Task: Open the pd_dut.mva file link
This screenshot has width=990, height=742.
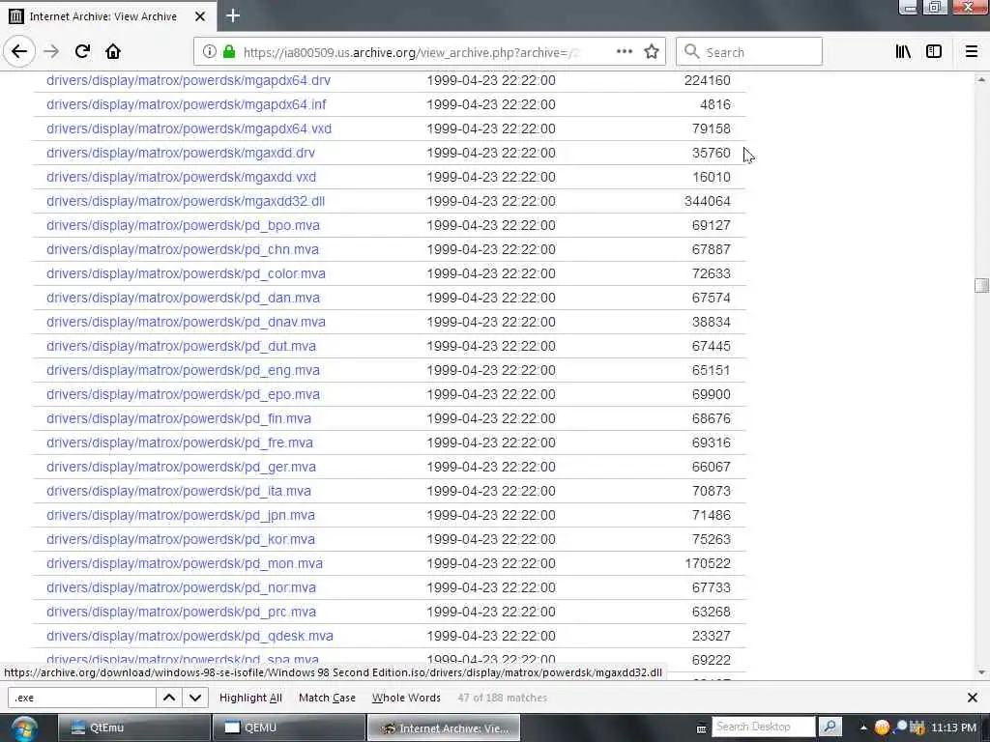Action: tap(181, 346)
